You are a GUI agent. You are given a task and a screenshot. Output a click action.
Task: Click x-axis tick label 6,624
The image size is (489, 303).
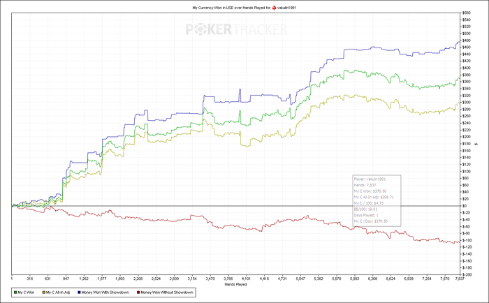tap(391, 279)
